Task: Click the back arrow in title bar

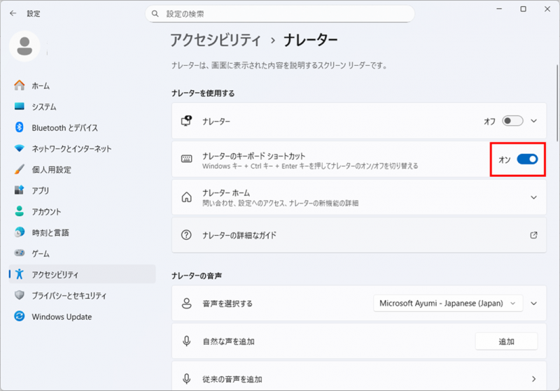Action: (13, 13)
